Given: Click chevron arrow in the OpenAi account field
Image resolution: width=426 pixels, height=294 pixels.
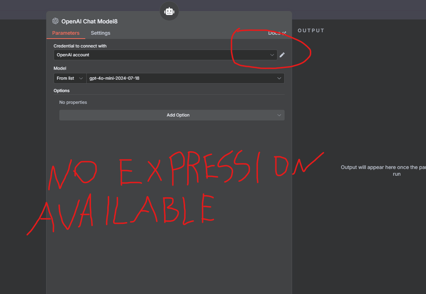Looking at the screenshot, I should point(272,55).
